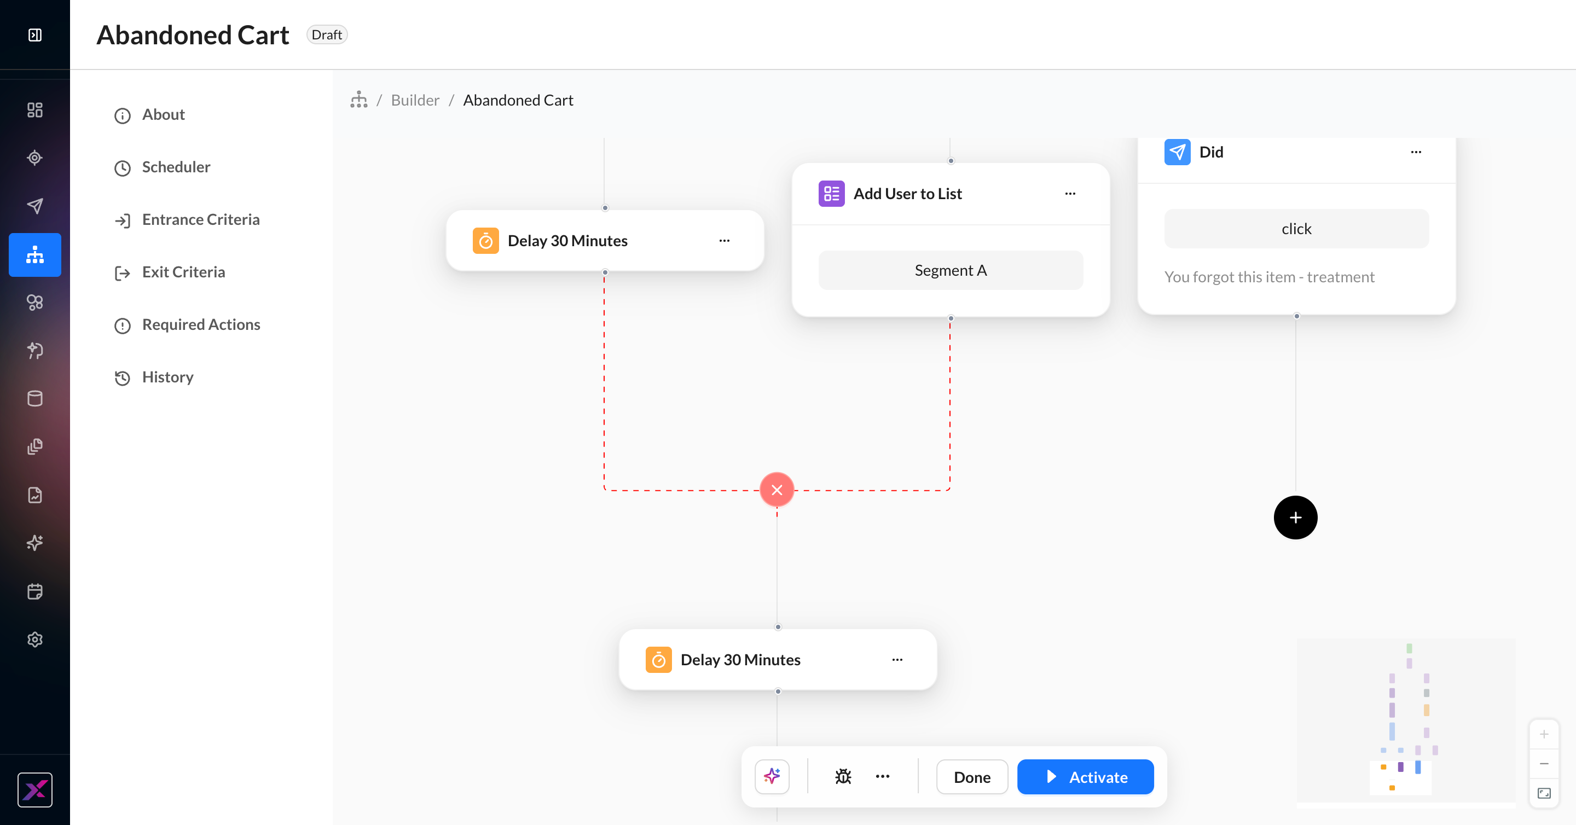Select the upper Delay 30 Minutes node title
The image size is (1576, 825).
pyautogui.click(x=568, y=241)
